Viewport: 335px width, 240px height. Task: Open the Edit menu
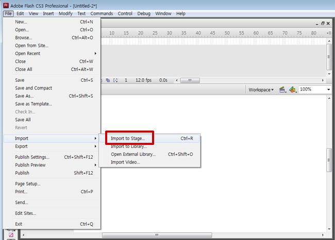click(x=20, y=14)
